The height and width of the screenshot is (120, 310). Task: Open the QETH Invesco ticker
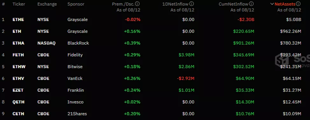point(18,102)
